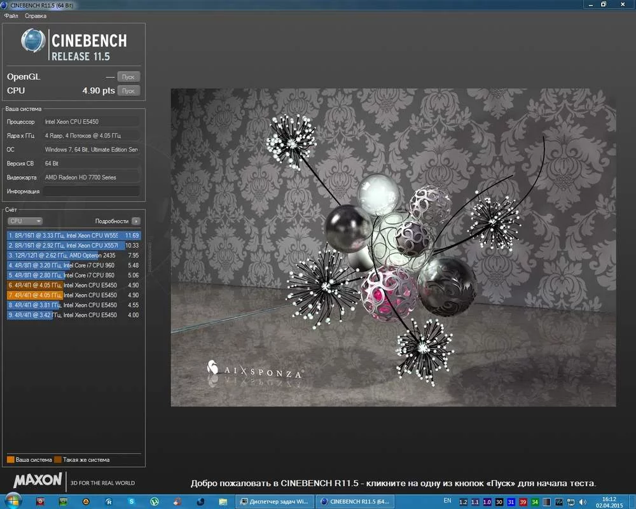Viewport: 636px width, 509px height.
Task: Open Skype from the taskbar
Action: [131, 502]
